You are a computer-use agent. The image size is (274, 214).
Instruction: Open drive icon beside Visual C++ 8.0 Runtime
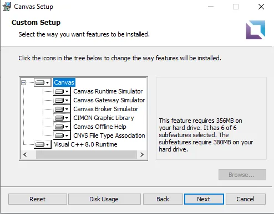point(43,144)
